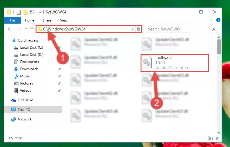Open Customize Quick Access Toolbar dropdown arrow
Viewport: 230px width, 147px height.
pyautogui.click(x=40, y=13)
